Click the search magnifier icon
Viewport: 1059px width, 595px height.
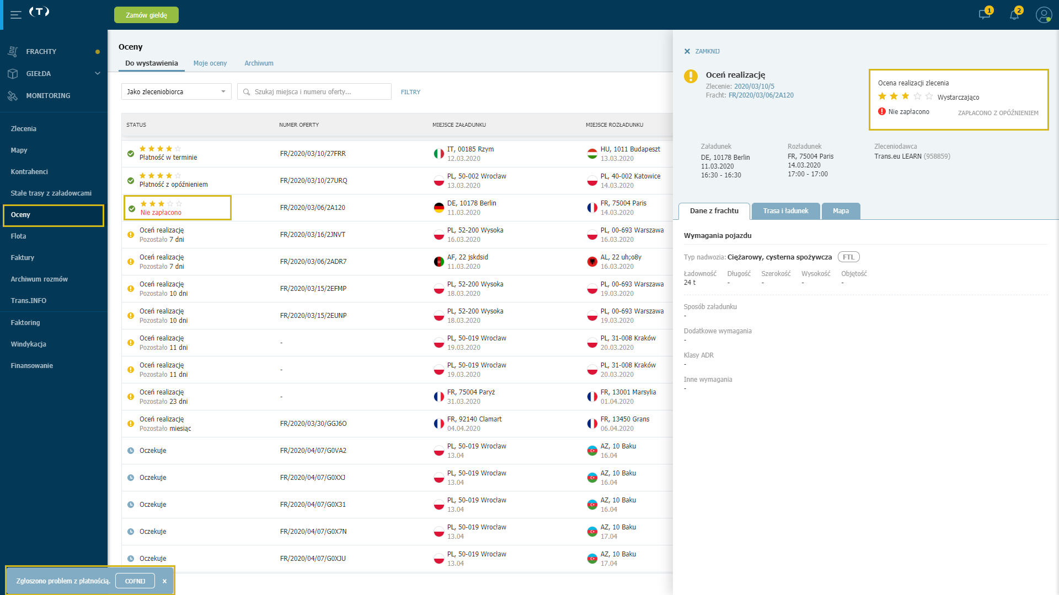pos(247,92)
